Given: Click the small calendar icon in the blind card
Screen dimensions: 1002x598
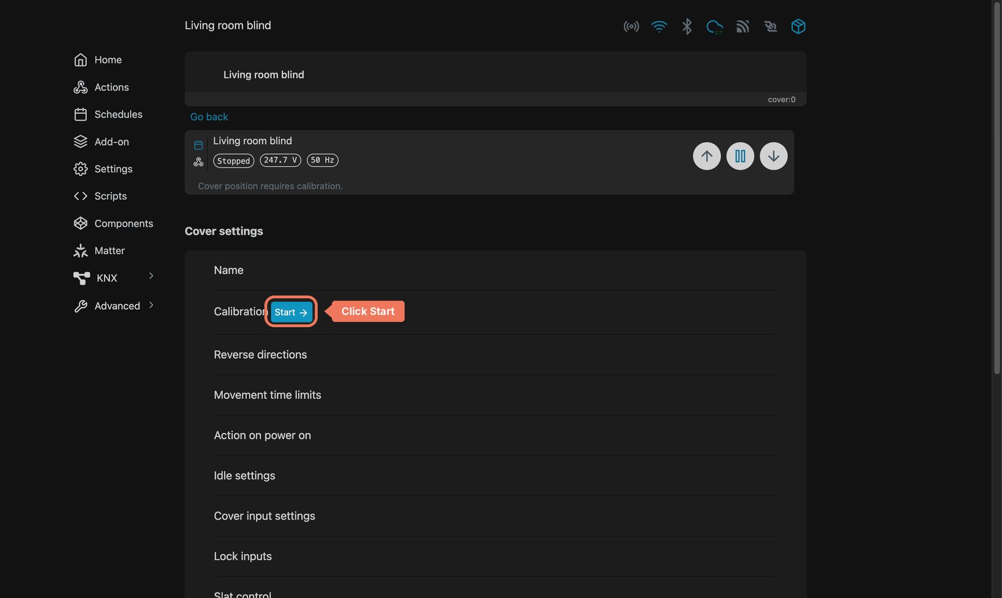Looking at the screenshot, I should coord(199,145).
